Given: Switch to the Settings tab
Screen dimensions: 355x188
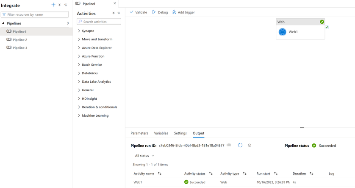Looking at the screenshot, I should (180, 133).
